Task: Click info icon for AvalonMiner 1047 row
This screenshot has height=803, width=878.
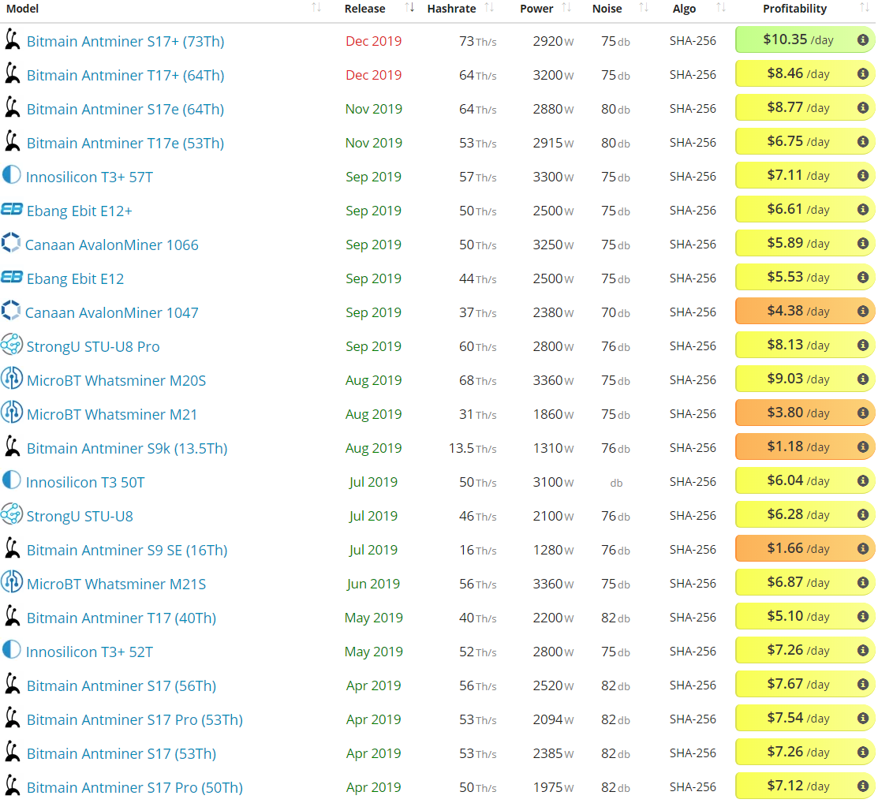Action: (863, 312)
